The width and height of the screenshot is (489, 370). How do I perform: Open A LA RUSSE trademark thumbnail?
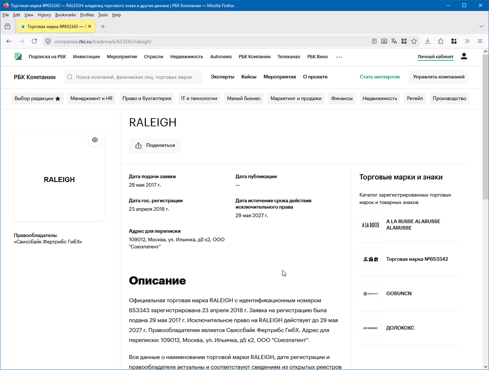371,225
